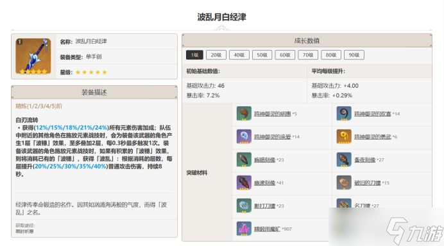Click the 12%/15%/18%/21%/24% blue values
Image resolution: width=444 pixels, height=246 pixels.
pos(71,127)
